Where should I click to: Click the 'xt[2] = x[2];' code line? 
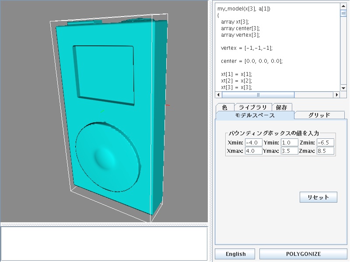[236, 81]
